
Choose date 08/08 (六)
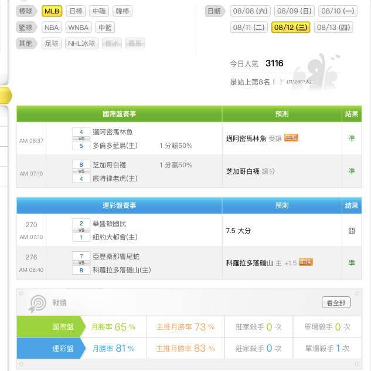250,11
